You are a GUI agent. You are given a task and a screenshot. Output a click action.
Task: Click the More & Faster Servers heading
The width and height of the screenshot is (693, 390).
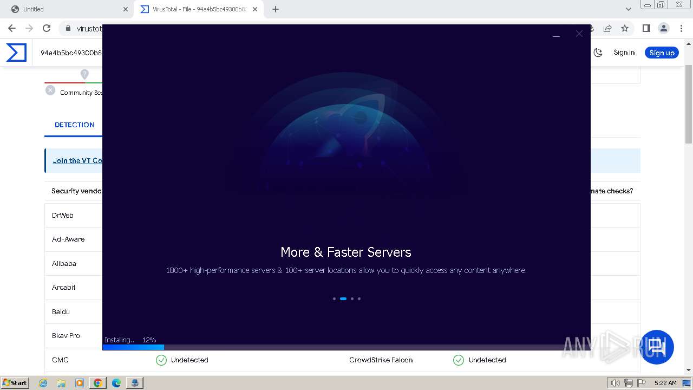346,252
